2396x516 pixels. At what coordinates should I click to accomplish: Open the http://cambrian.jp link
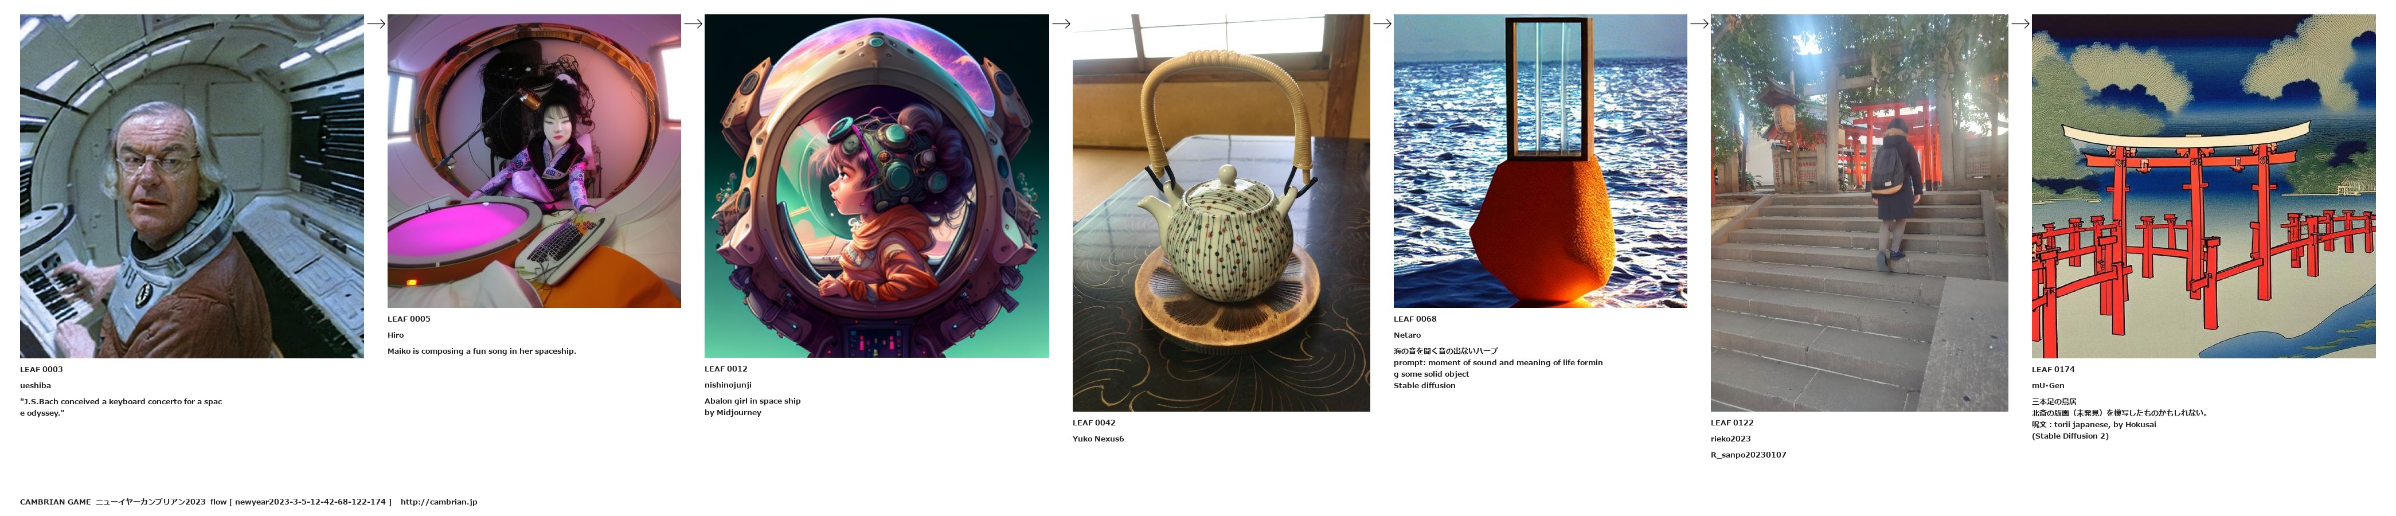[x=439, y=502]
